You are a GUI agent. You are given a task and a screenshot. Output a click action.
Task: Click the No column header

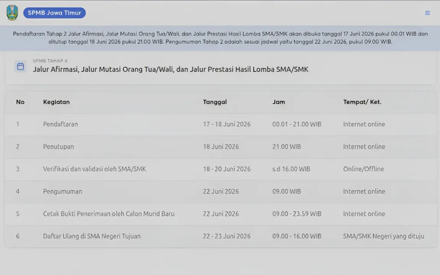(x=20, y=102)
